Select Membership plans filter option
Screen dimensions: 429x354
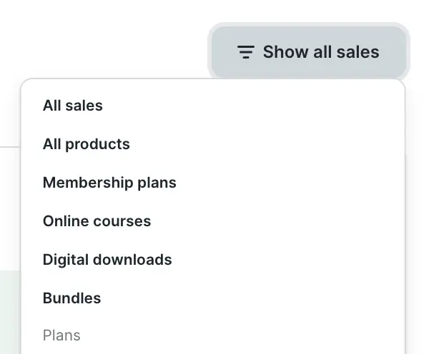pyautogui.click(x=109, y=183)
